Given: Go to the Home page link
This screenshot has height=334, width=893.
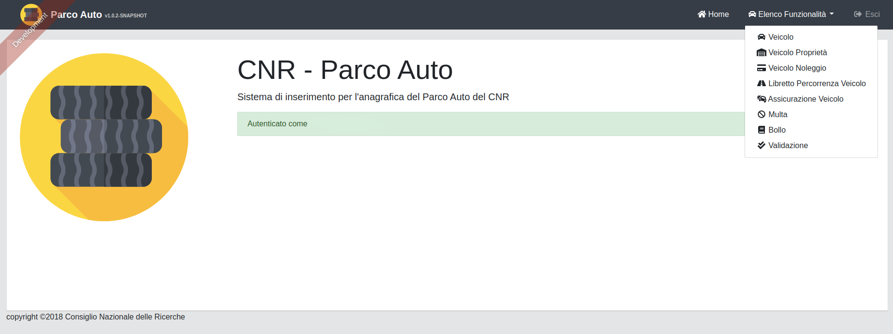Looking at the screenshot, I should tap(713, 14).
